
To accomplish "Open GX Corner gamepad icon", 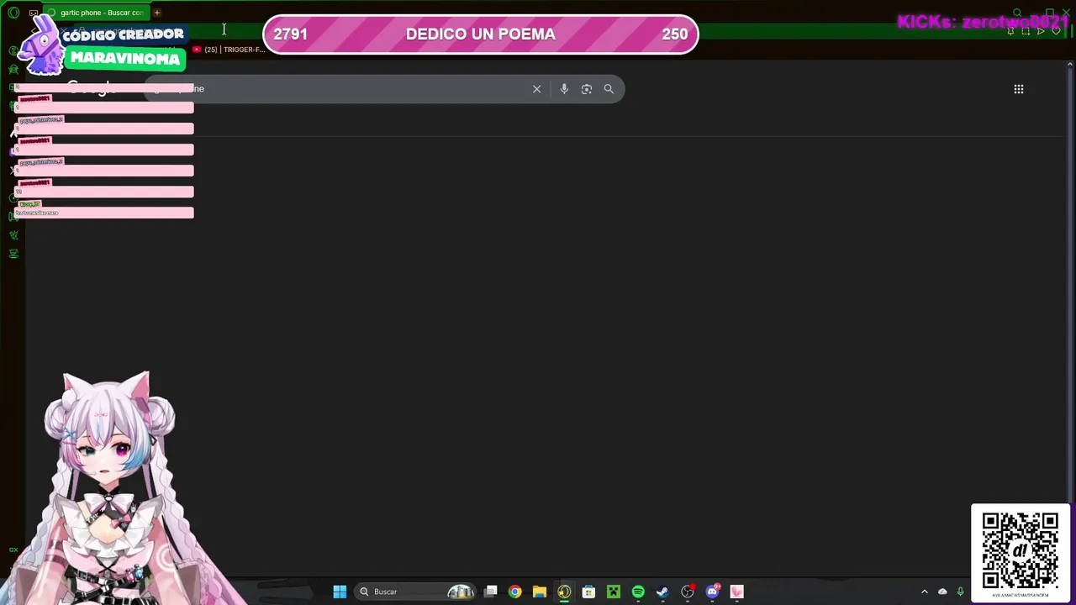I will pyautogui.click(x=33, y=13).
